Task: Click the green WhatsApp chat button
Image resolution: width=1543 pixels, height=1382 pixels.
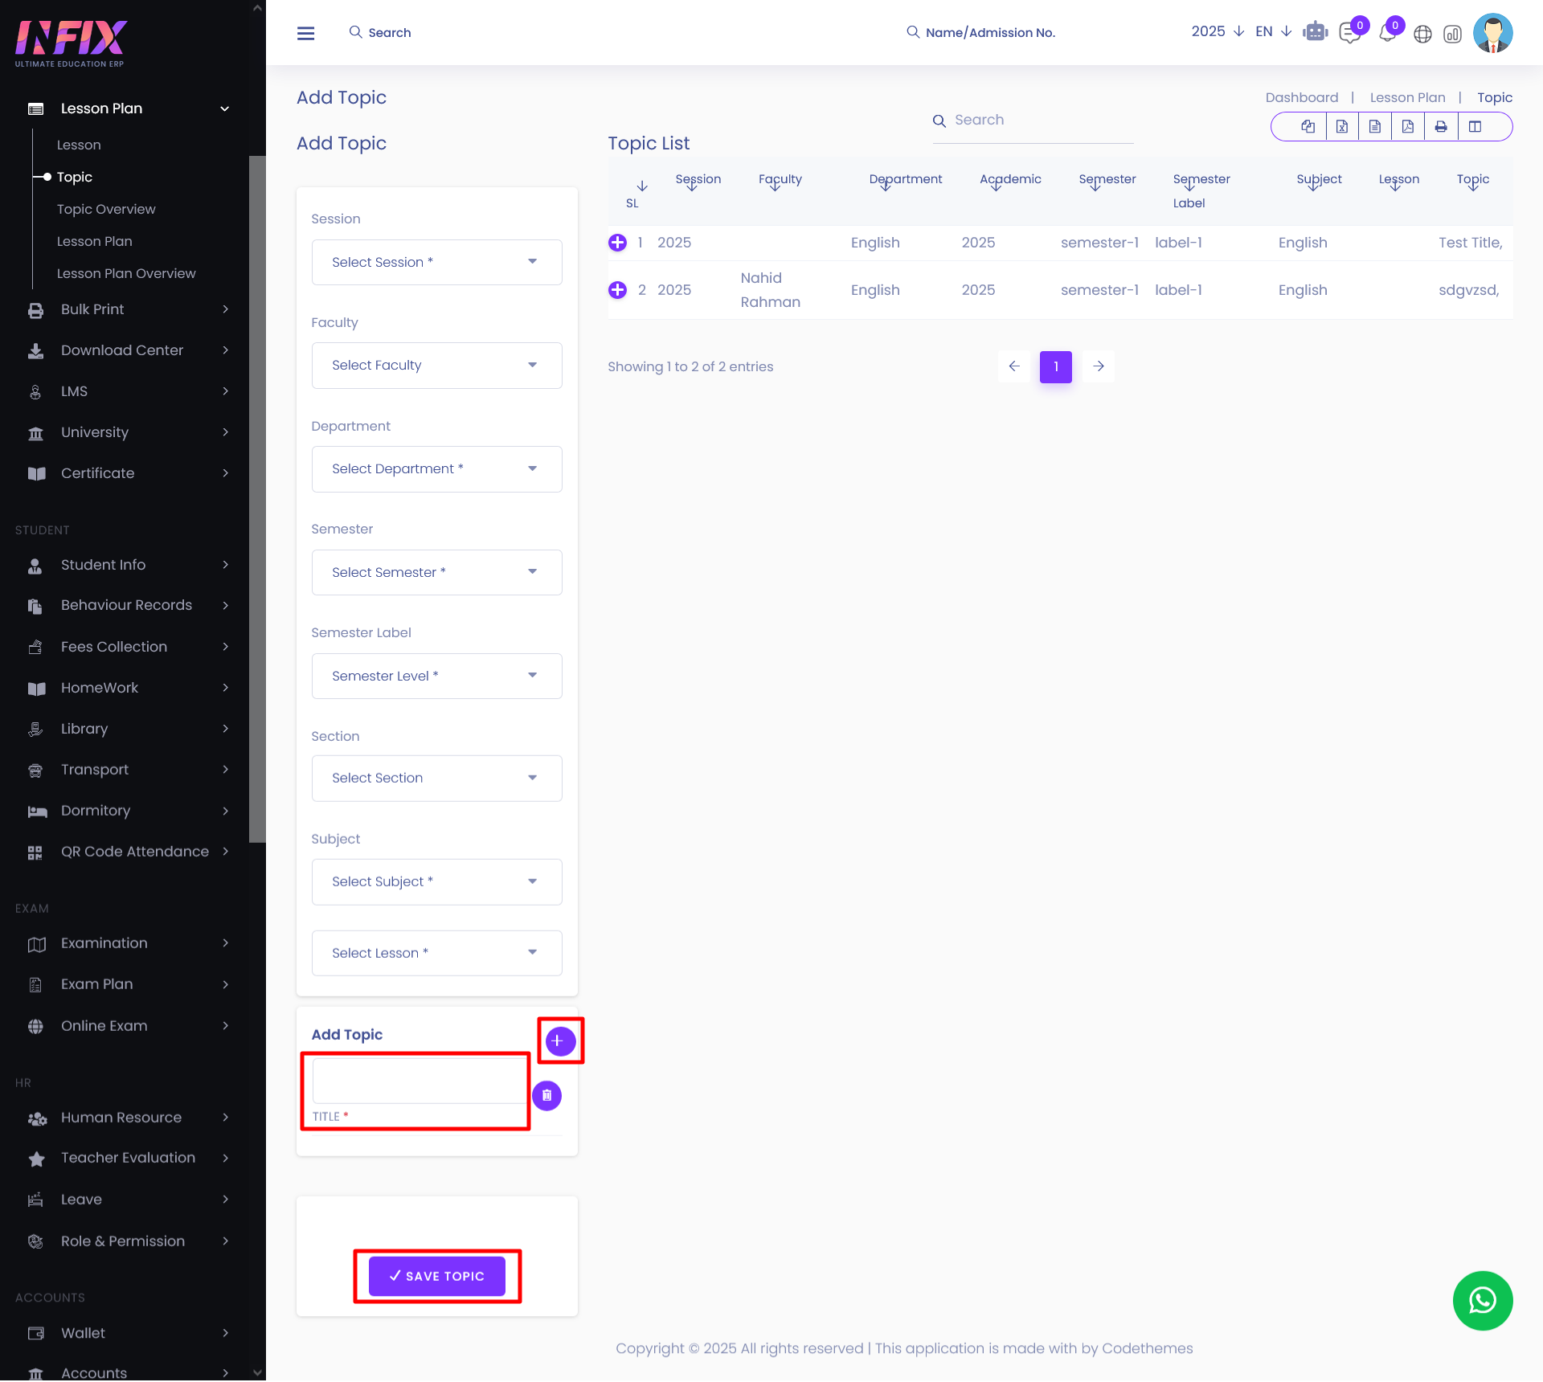Action: 1483,1300
